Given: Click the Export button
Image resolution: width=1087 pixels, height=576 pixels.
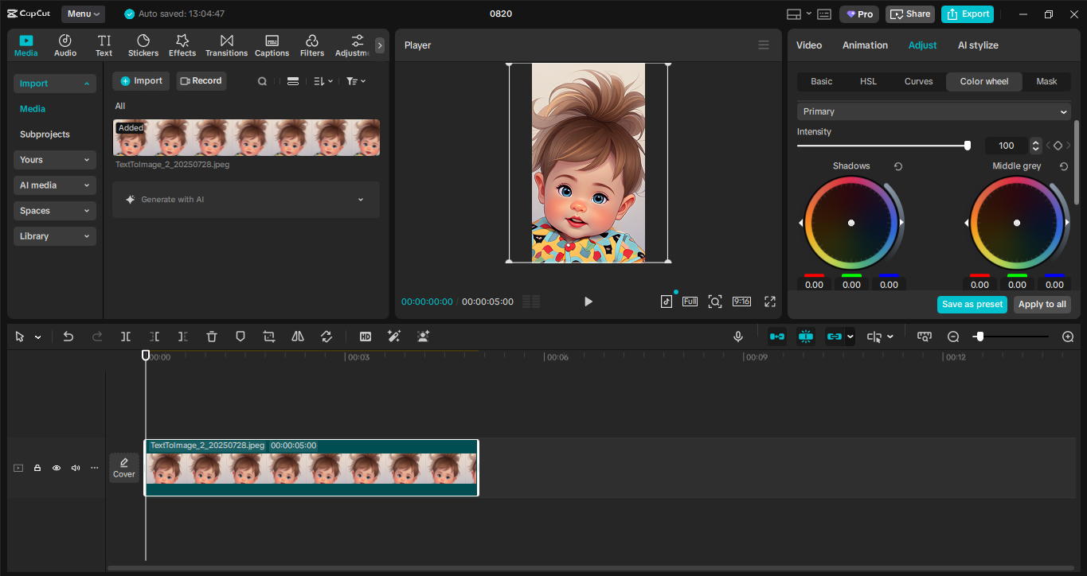Looking at the screenshot, I should point(967,14).
